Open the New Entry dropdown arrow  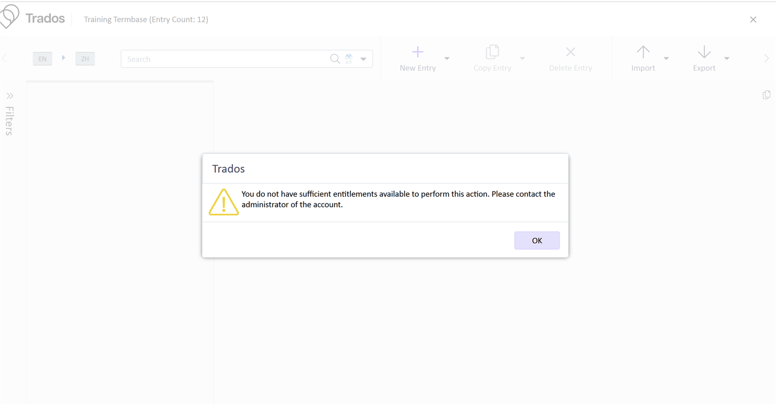(447, 58)
